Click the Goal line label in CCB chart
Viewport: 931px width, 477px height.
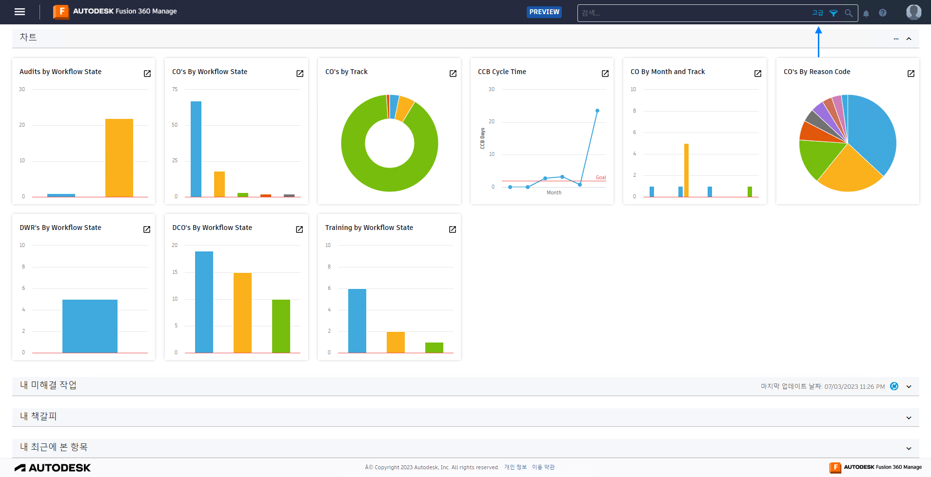pyautogui.click(x=601, y=178)
